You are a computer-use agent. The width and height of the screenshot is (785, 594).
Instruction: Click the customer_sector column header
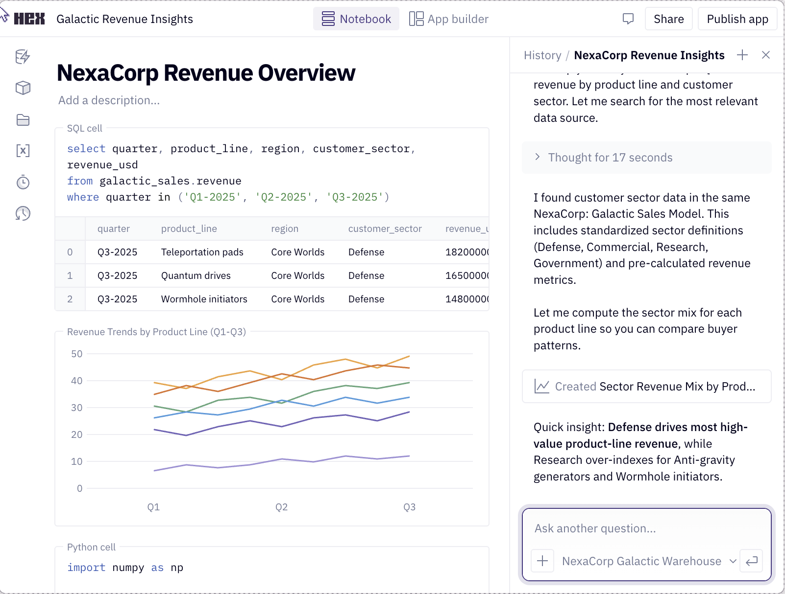pos(385,228)
